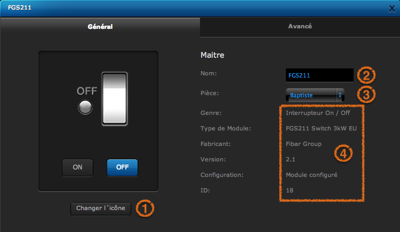This screenshot has height=232, width=400.
Task: Click the Module configuré status text
Action: click(309, 175)
